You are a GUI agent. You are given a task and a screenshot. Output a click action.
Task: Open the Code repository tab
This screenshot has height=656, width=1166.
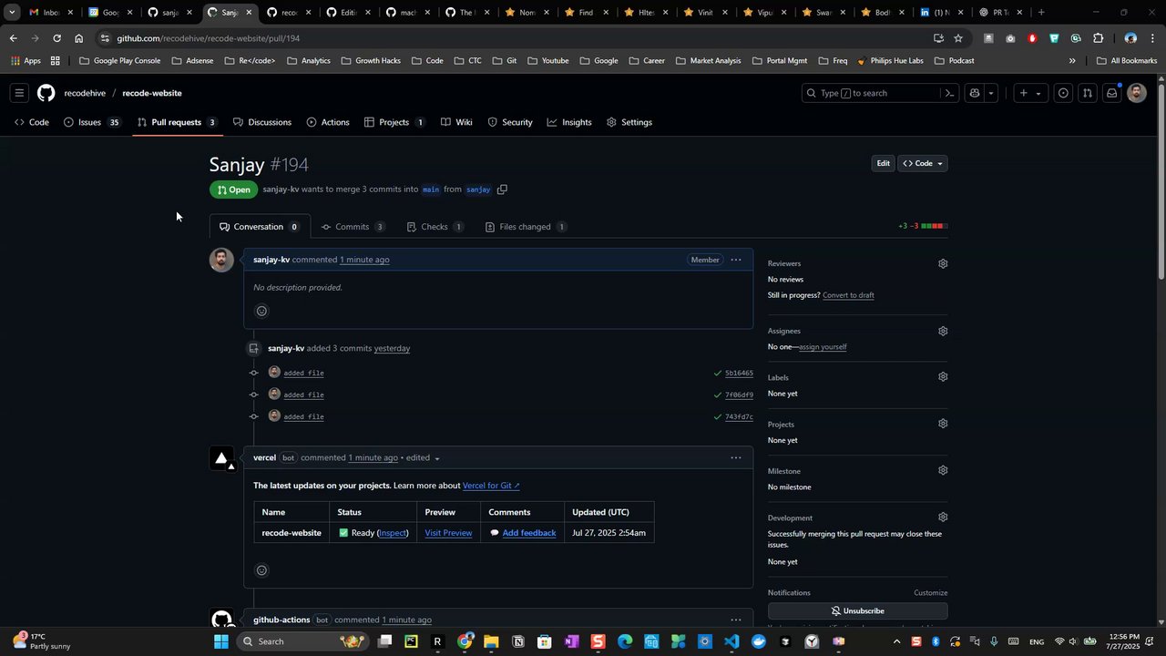(x=32, y=122)
